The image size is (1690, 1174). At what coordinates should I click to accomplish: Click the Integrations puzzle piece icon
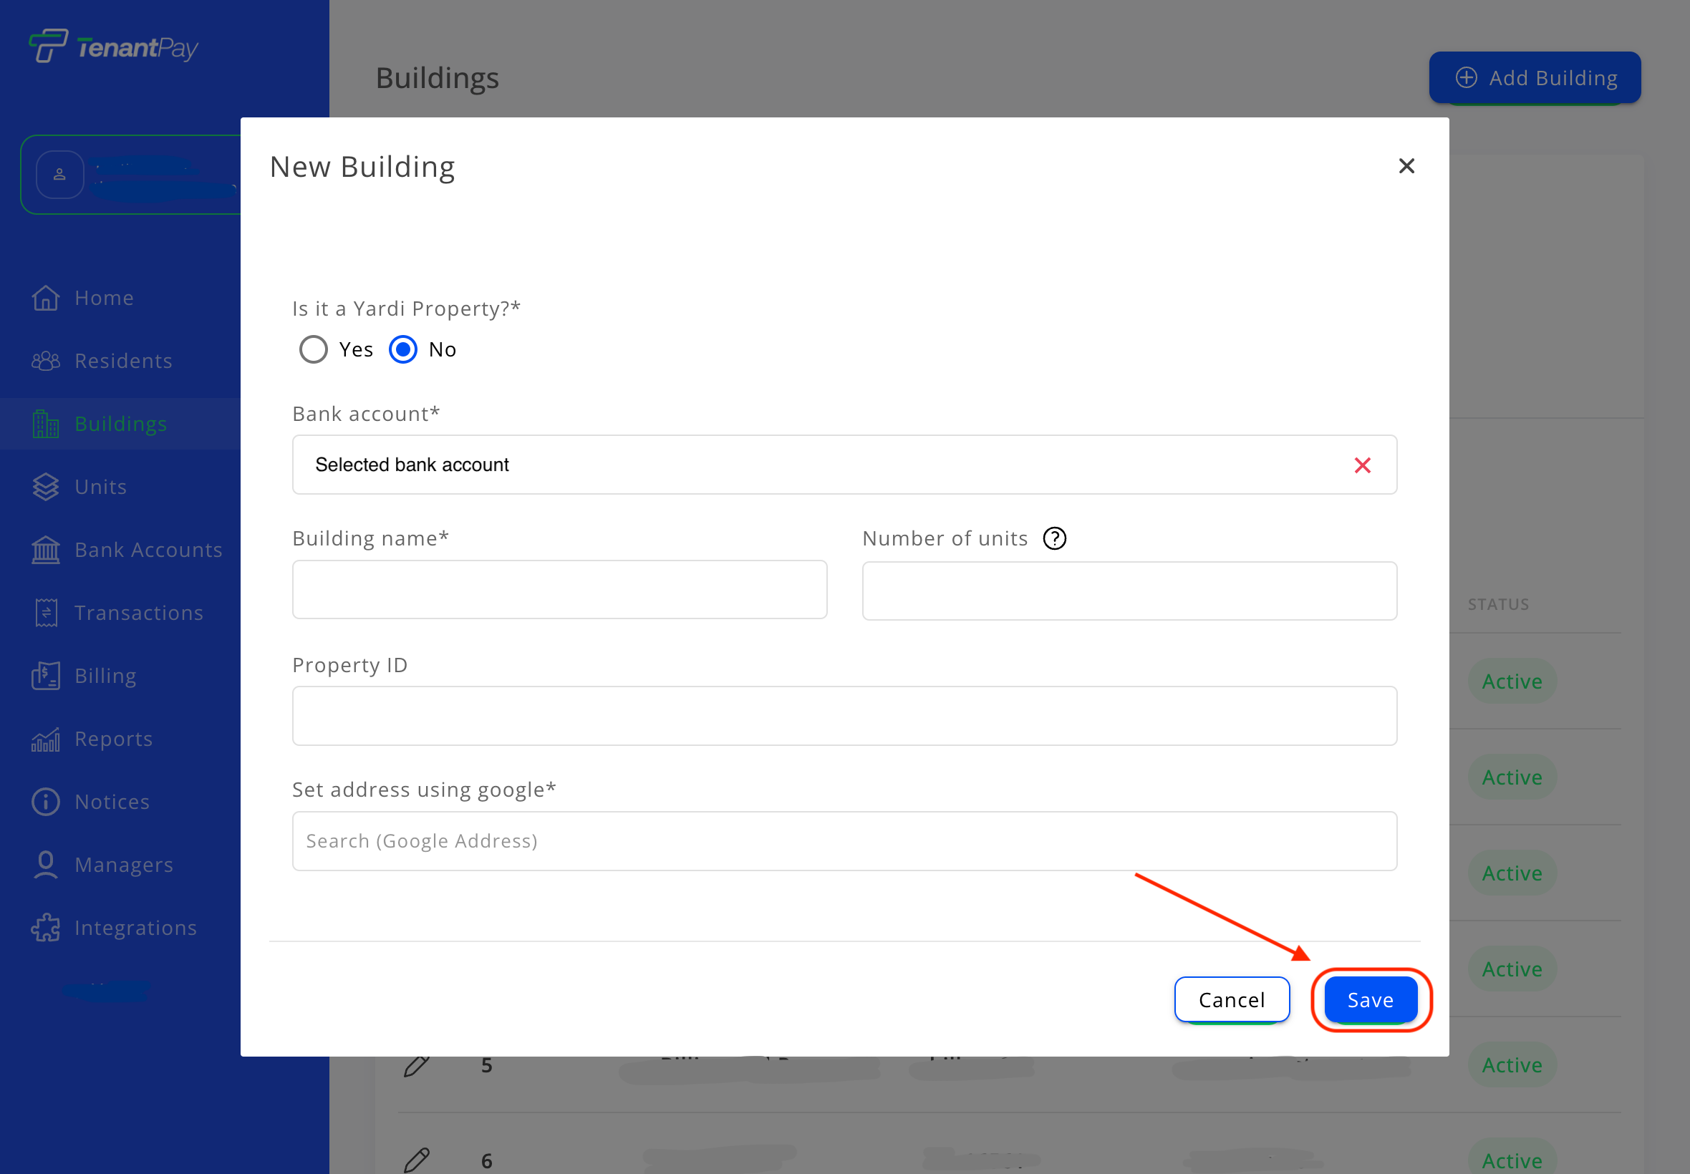(x=46, y=928)
